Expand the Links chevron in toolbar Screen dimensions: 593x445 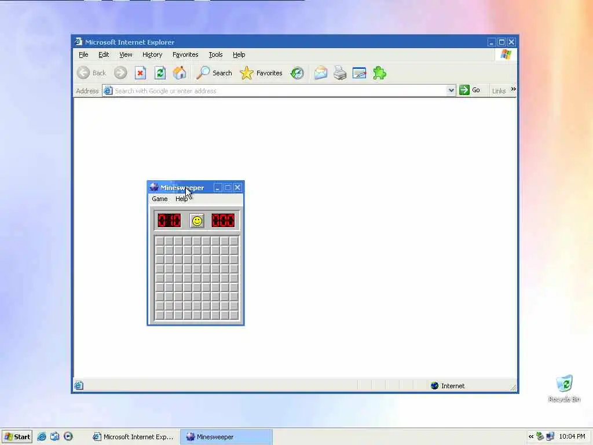[513, 89]
